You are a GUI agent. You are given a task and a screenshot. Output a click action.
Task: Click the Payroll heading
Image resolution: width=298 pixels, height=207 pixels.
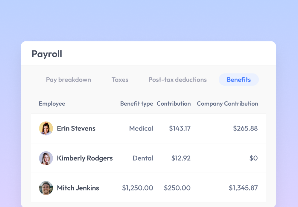[x=47, y=54]
